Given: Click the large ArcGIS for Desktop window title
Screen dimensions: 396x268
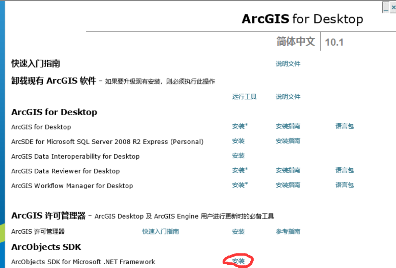Looking at the screenshot, I should [x=302, y=19].
